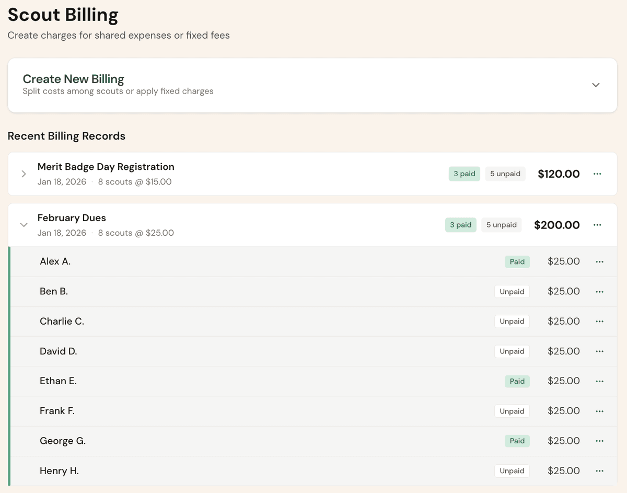627x493 pixels.
Task: Open the actions menu for Alex A.
Action: 599,261
